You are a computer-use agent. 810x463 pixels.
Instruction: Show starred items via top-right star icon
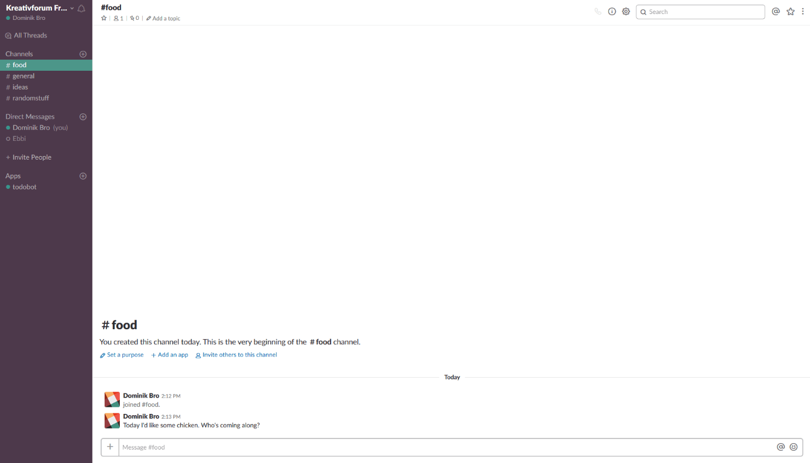point(791,11)
